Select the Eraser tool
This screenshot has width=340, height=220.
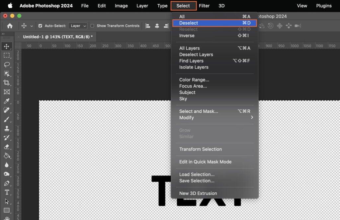coord(7,147)
